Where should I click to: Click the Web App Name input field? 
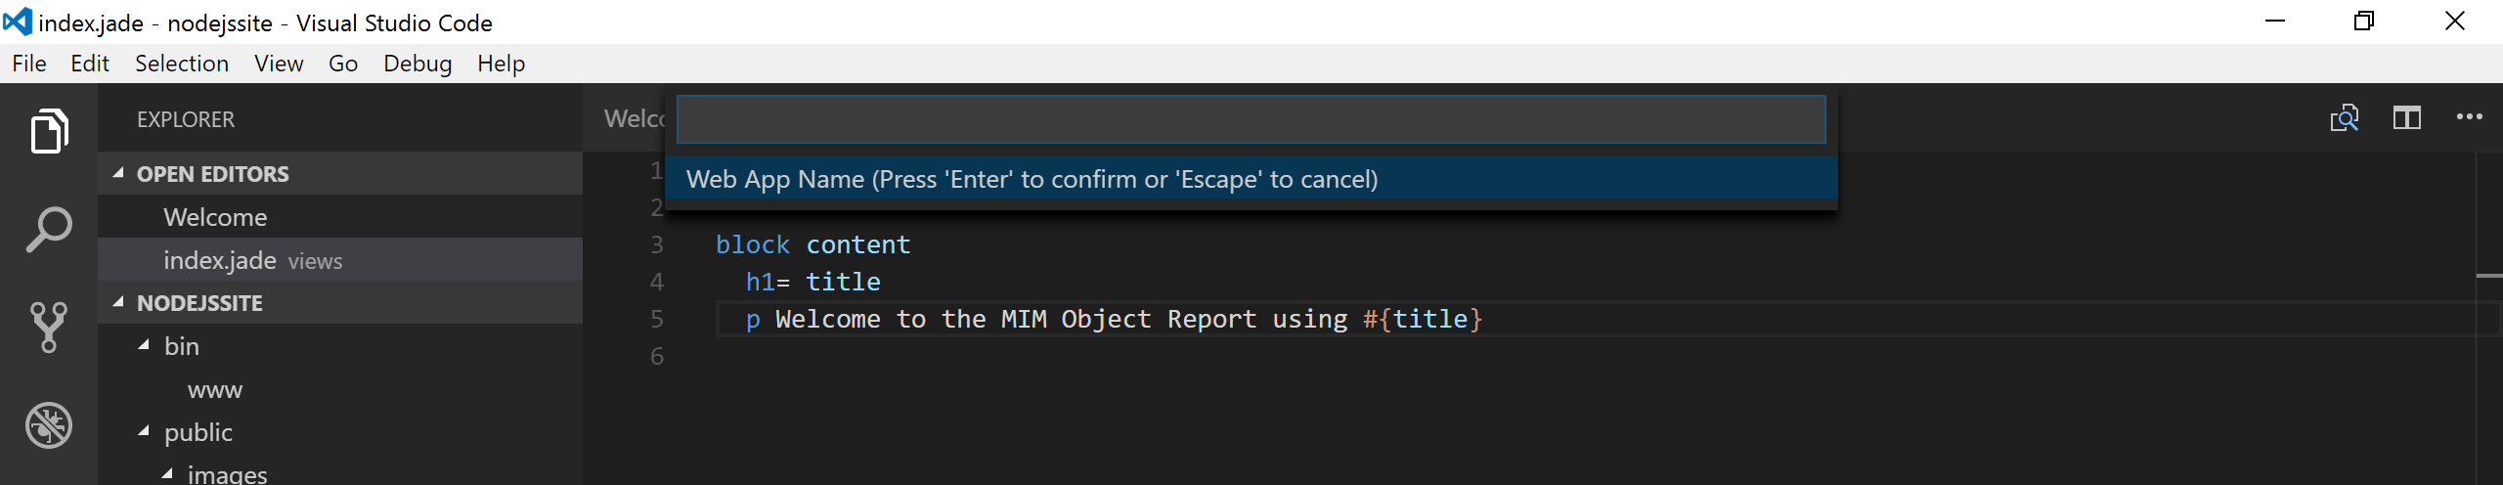(1251, 119)
